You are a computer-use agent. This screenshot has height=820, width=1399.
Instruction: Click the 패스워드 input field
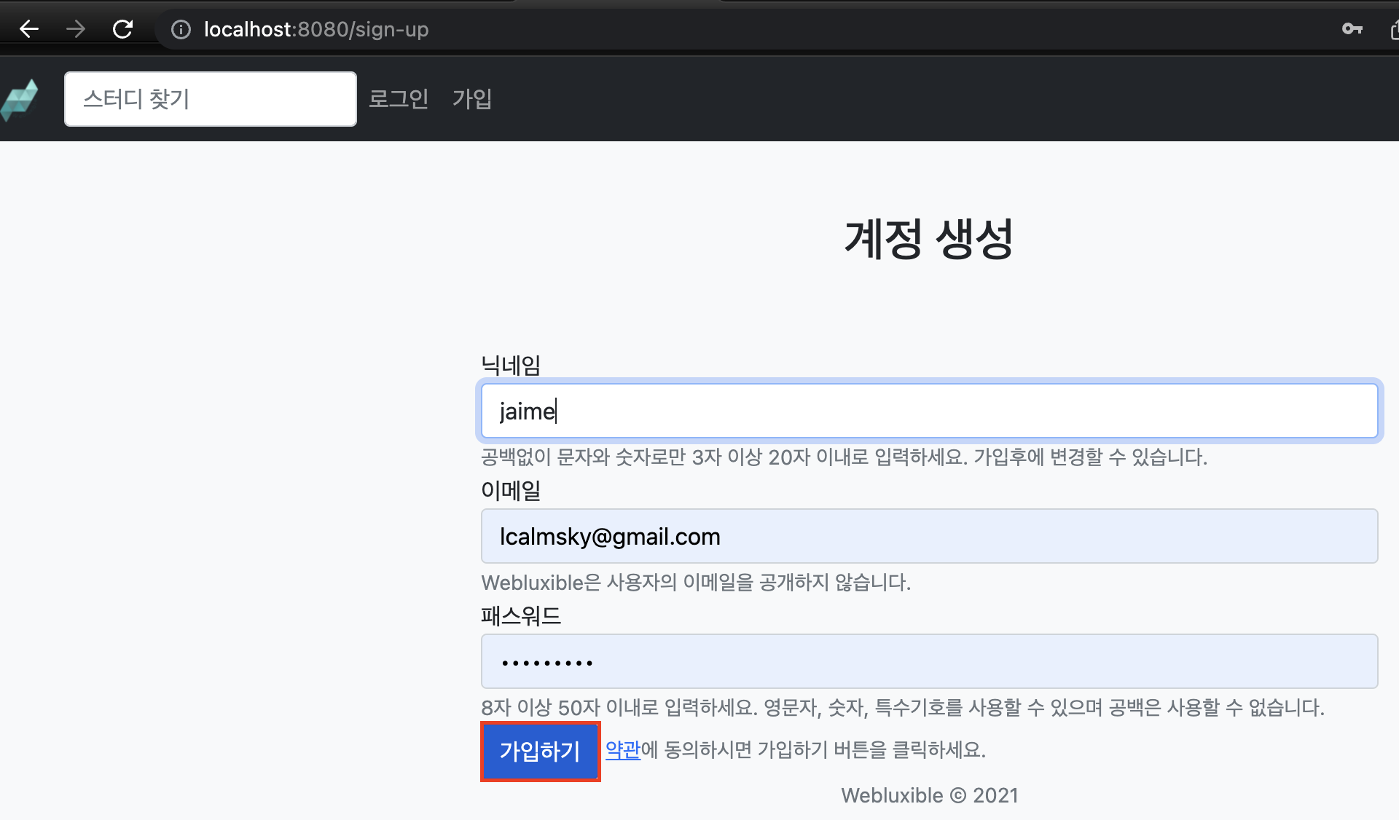(x=929, y=662)
